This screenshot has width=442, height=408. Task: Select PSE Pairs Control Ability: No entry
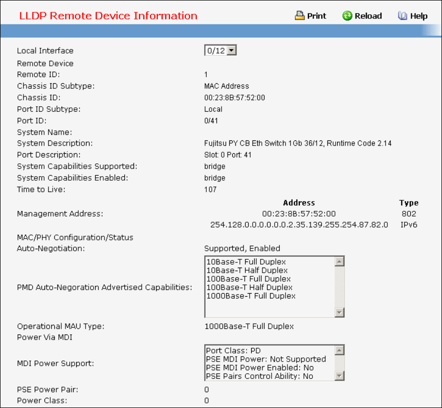pyautogui.click(x=259, y=376)
